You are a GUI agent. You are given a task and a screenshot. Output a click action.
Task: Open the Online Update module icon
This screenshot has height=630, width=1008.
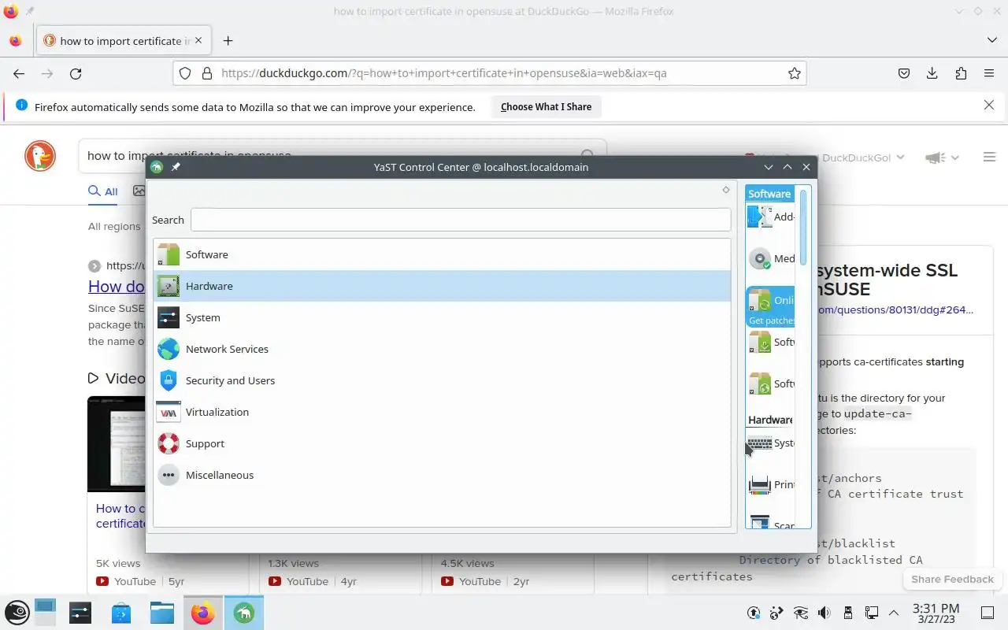coord(760,300)
